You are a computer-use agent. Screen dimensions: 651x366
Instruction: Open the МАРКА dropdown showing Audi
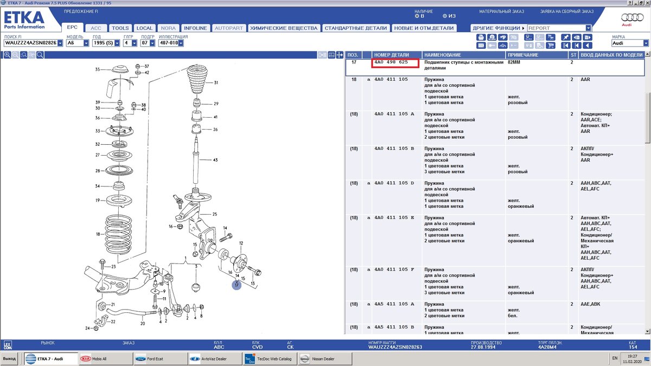(645, 43)
